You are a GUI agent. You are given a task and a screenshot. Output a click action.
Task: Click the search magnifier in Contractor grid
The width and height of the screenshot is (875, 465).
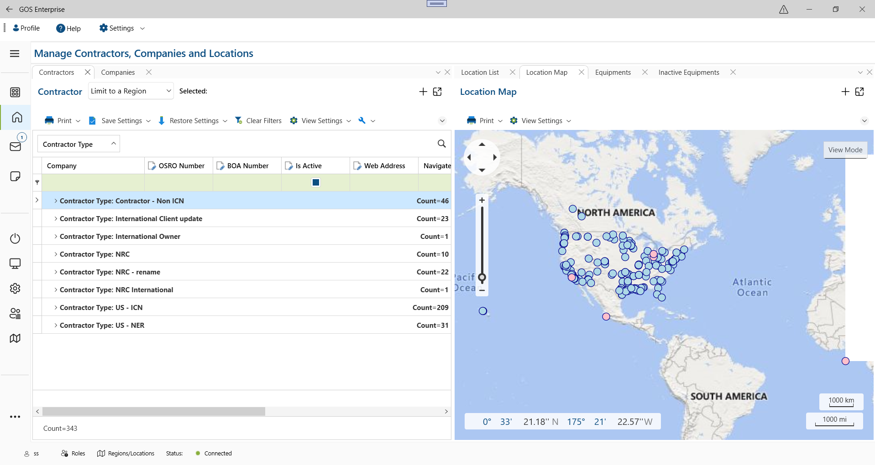pos(441,144)
